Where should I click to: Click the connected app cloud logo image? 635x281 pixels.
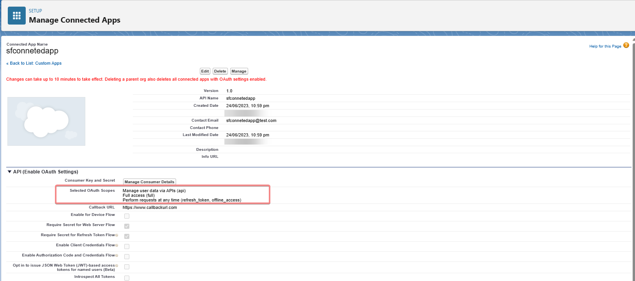pos(46,121)
